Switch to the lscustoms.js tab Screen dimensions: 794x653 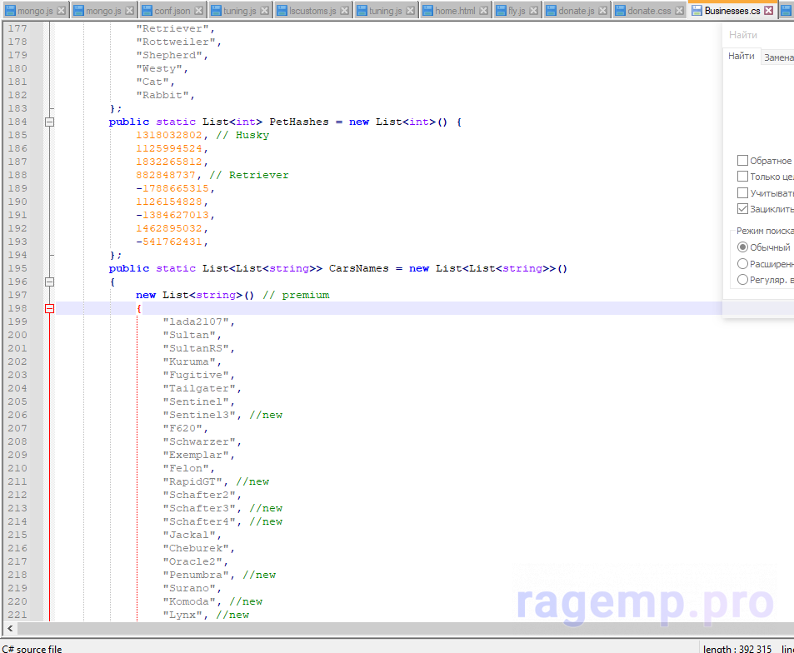(312, 11)
